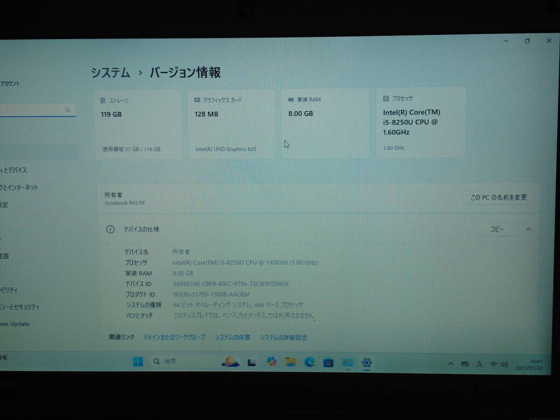Show hidden system tray icons

(x=450, y=364)
